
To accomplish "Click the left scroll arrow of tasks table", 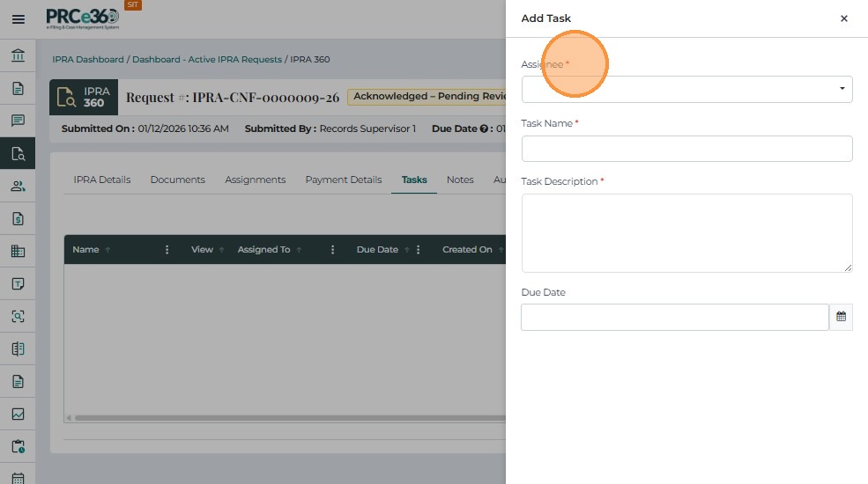I will [69, 418].
